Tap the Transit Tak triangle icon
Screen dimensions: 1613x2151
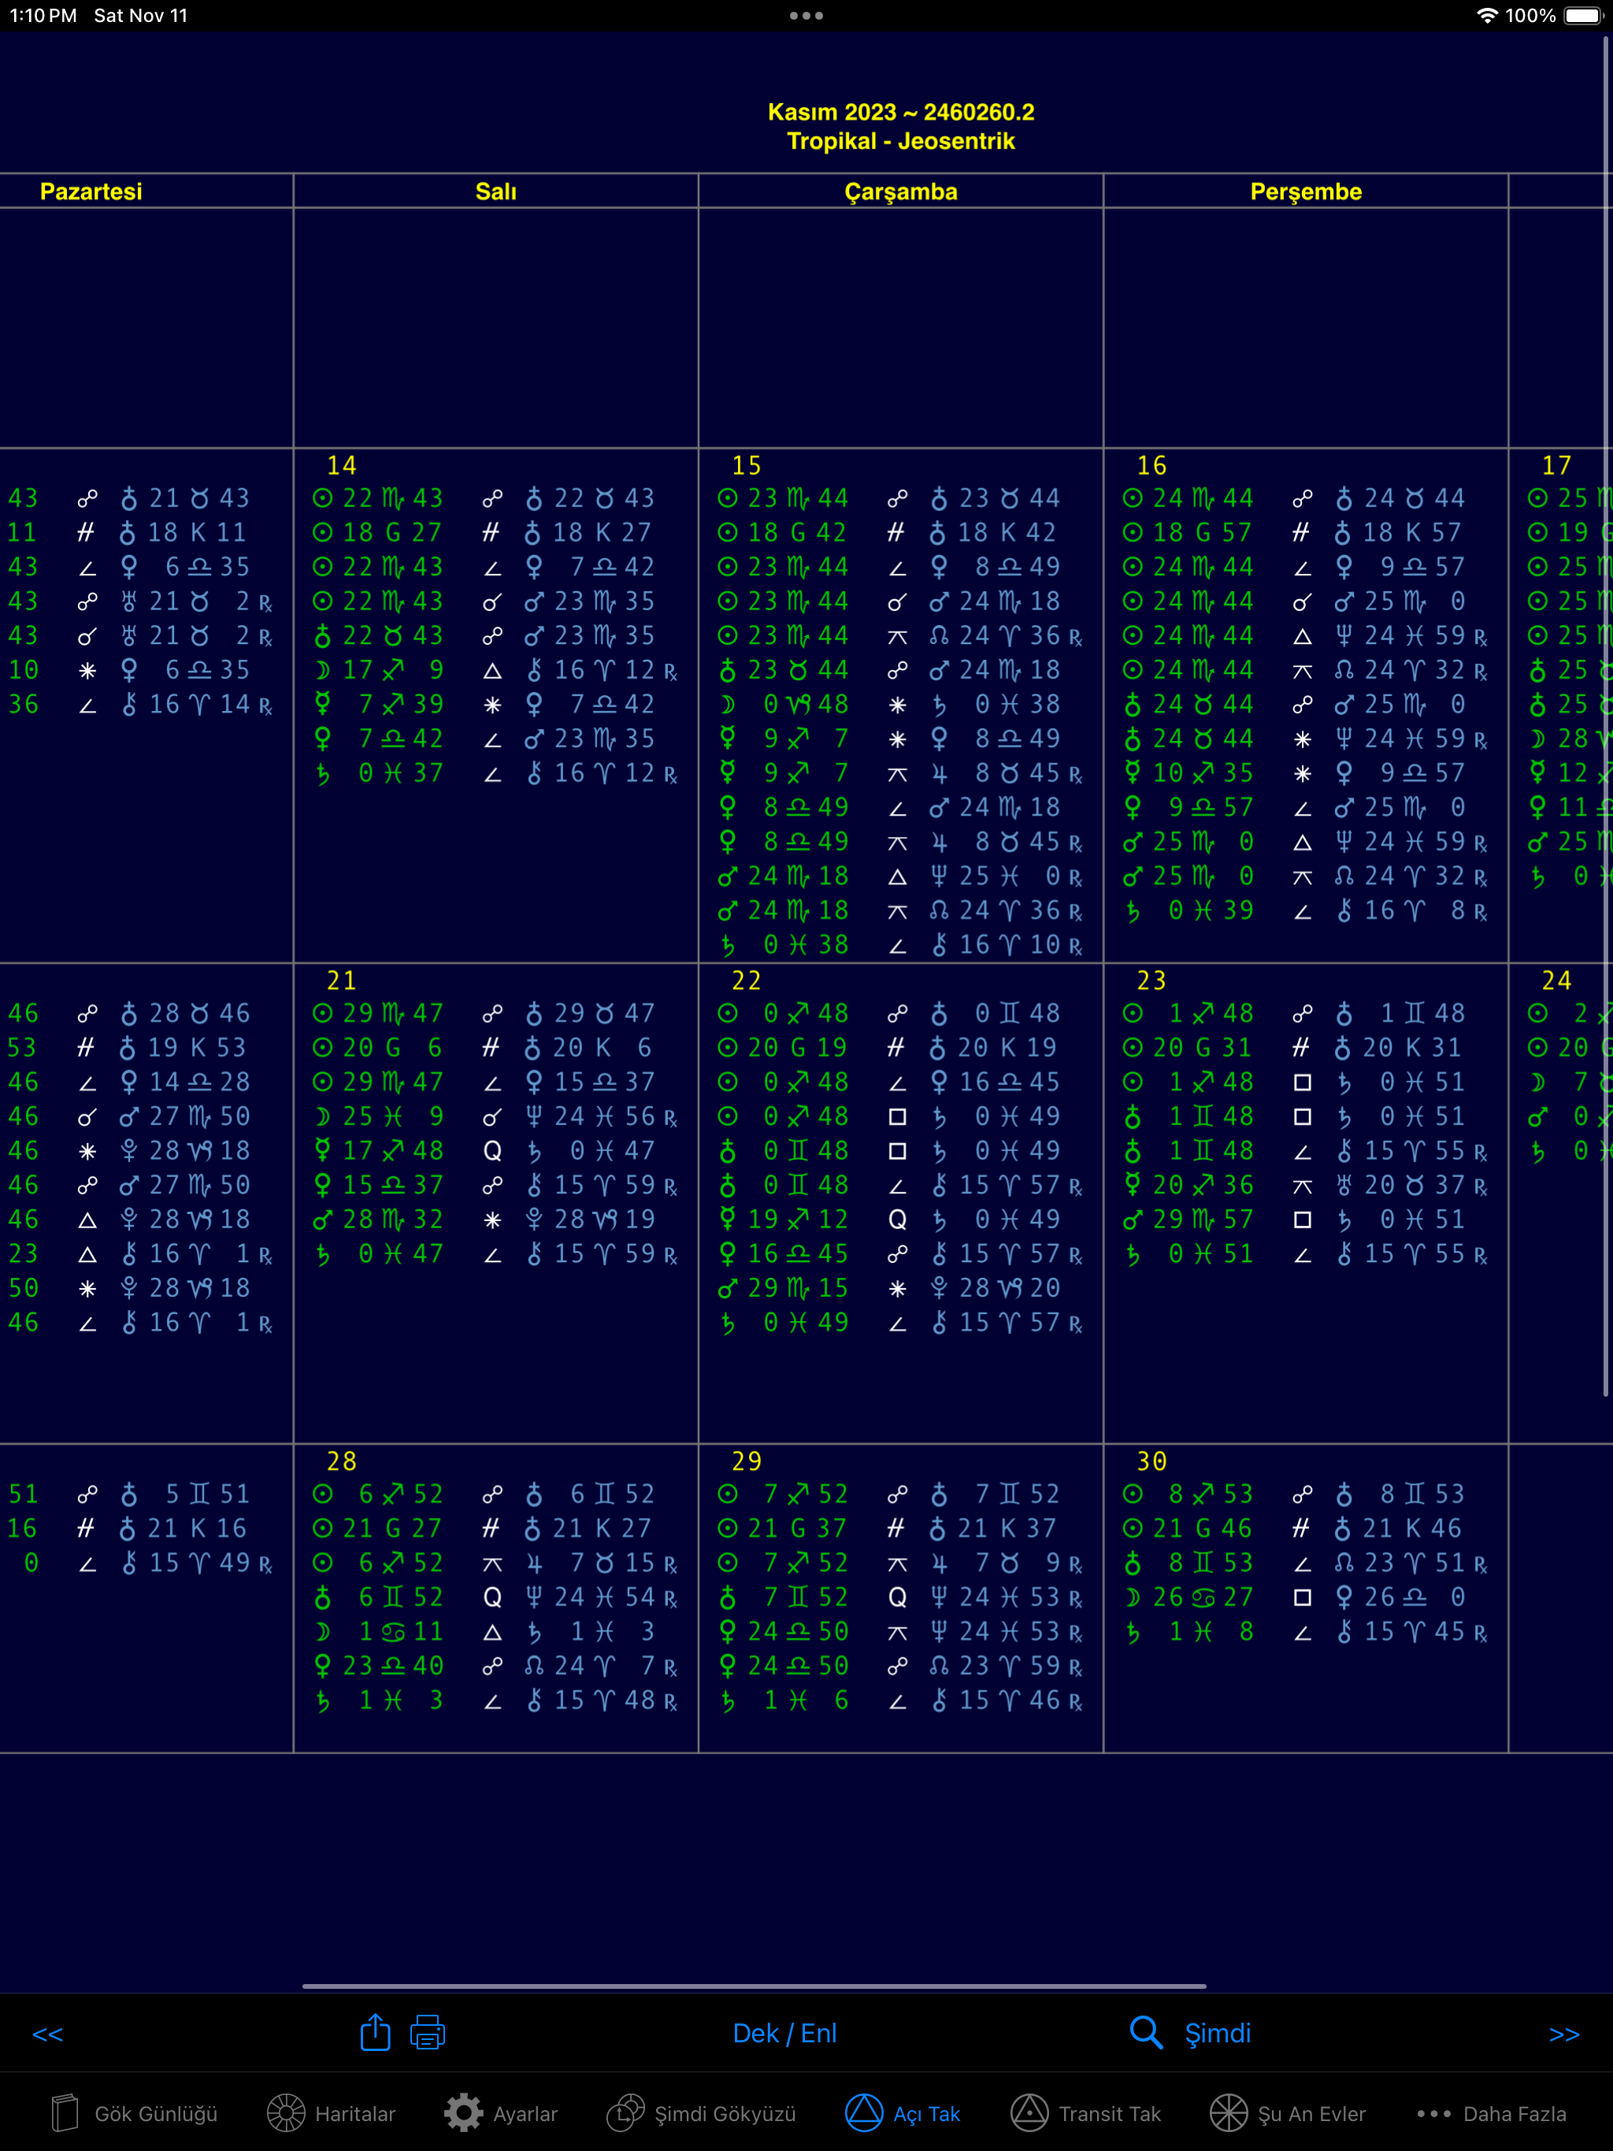click(x=1029, y=2113)
